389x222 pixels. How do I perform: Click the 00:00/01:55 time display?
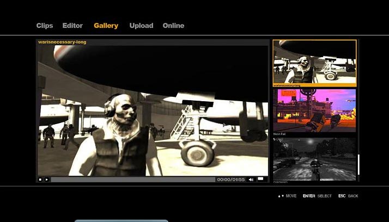coord(231,180)
